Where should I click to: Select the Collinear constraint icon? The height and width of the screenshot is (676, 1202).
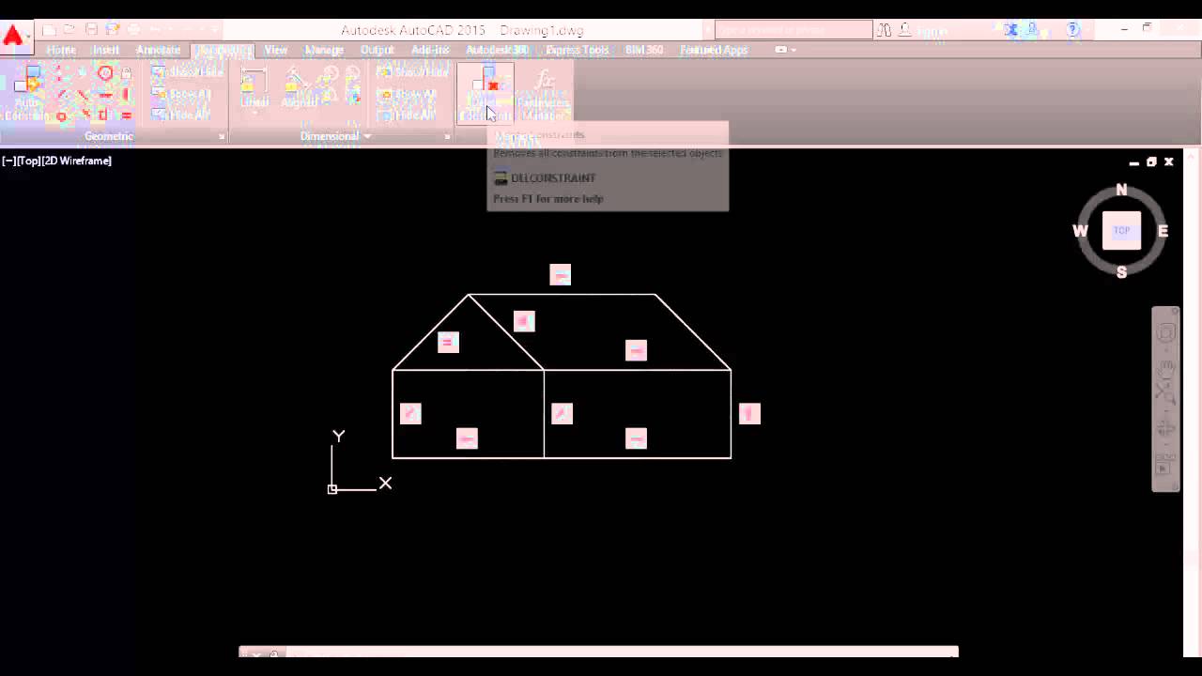coord(83,74)
